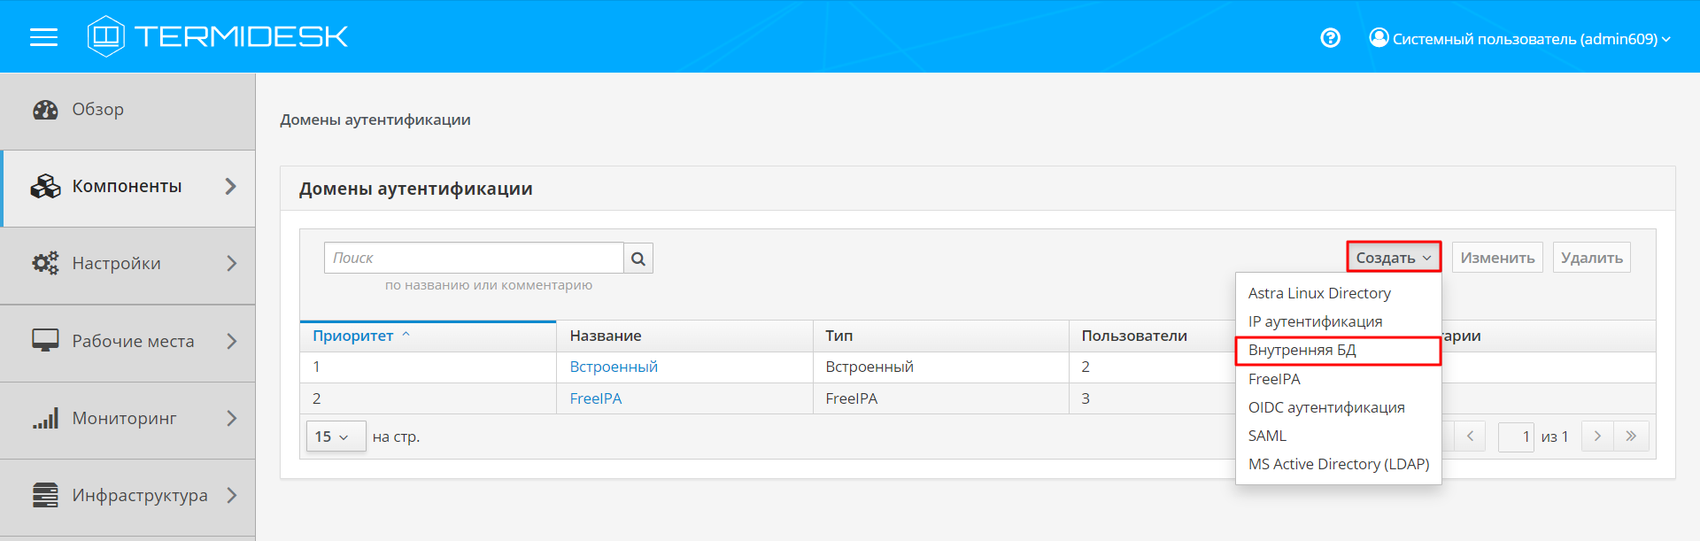1700x541 pixels.
Task: Go to previous page arrow
Action: 1470,437
